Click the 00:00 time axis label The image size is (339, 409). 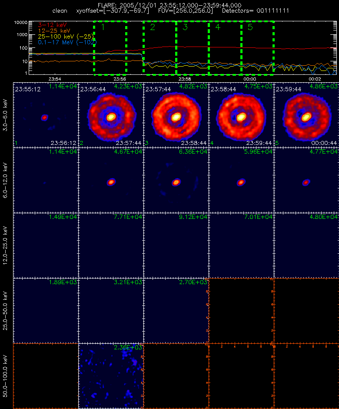[x=249, y=79]
